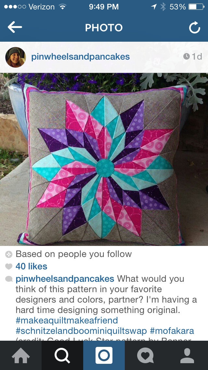Tap the compass suggestion icon

tap(9, 254)
